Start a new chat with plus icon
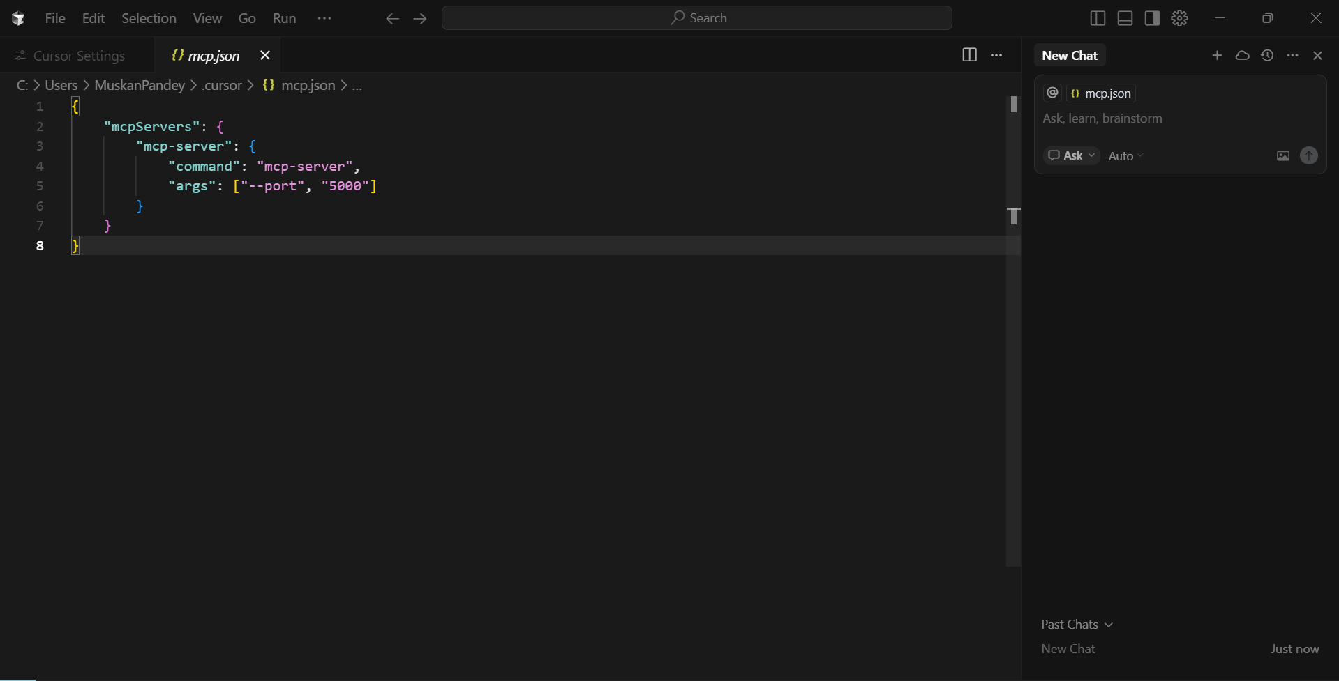 coord(1217,55)
